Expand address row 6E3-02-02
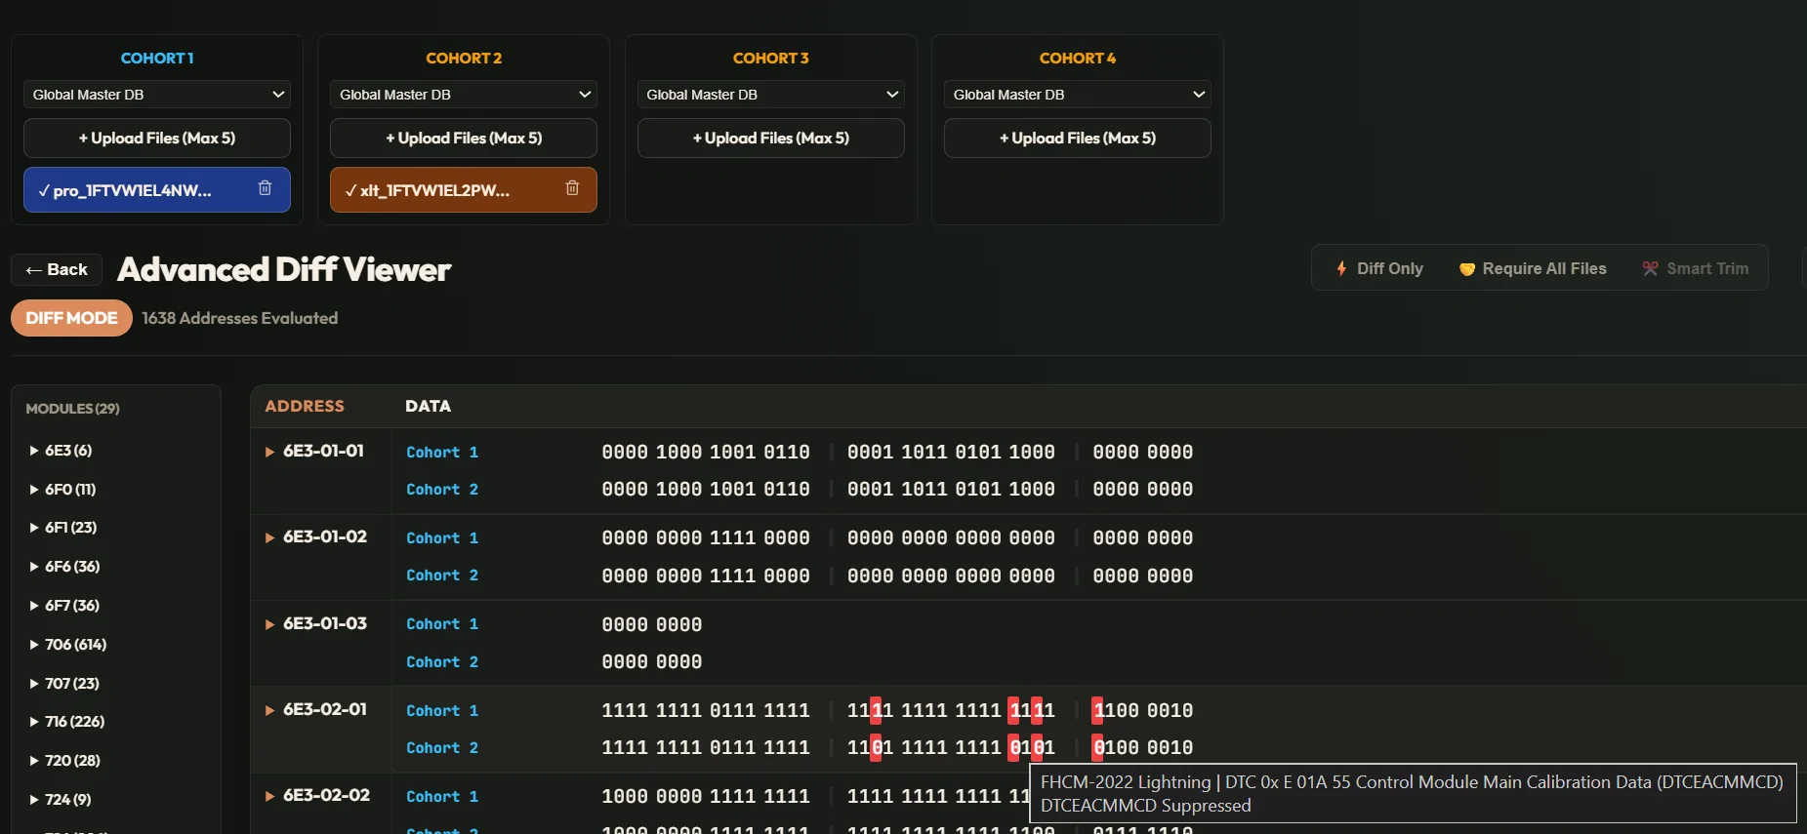 (270, 796)
